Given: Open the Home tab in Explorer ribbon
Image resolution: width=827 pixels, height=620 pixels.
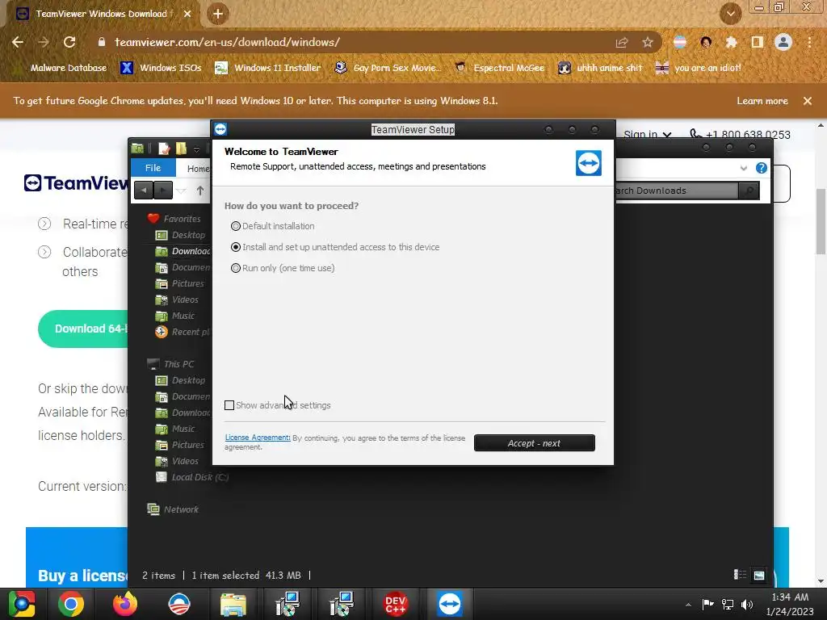Looking at the screenshot, I should tap(199, 169).
